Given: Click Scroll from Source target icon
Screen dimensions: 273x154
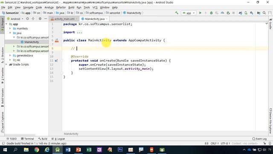Looking at the screenshot, I should 27,19.
